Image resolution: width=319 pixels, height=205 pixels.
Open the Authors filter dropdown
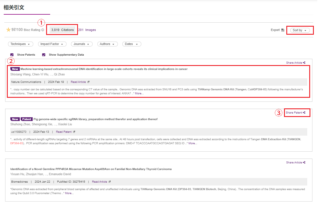[x=107, y=44]
